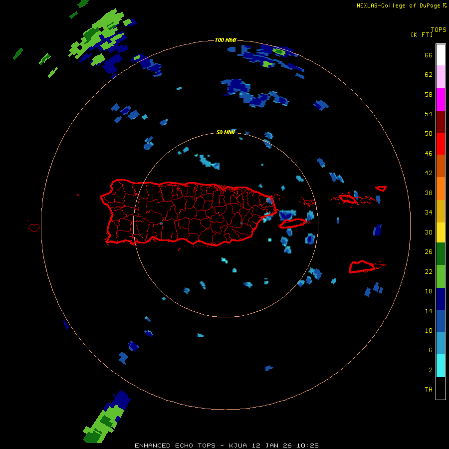
Task: Select the 38 legend value
Action: (429, 193)
